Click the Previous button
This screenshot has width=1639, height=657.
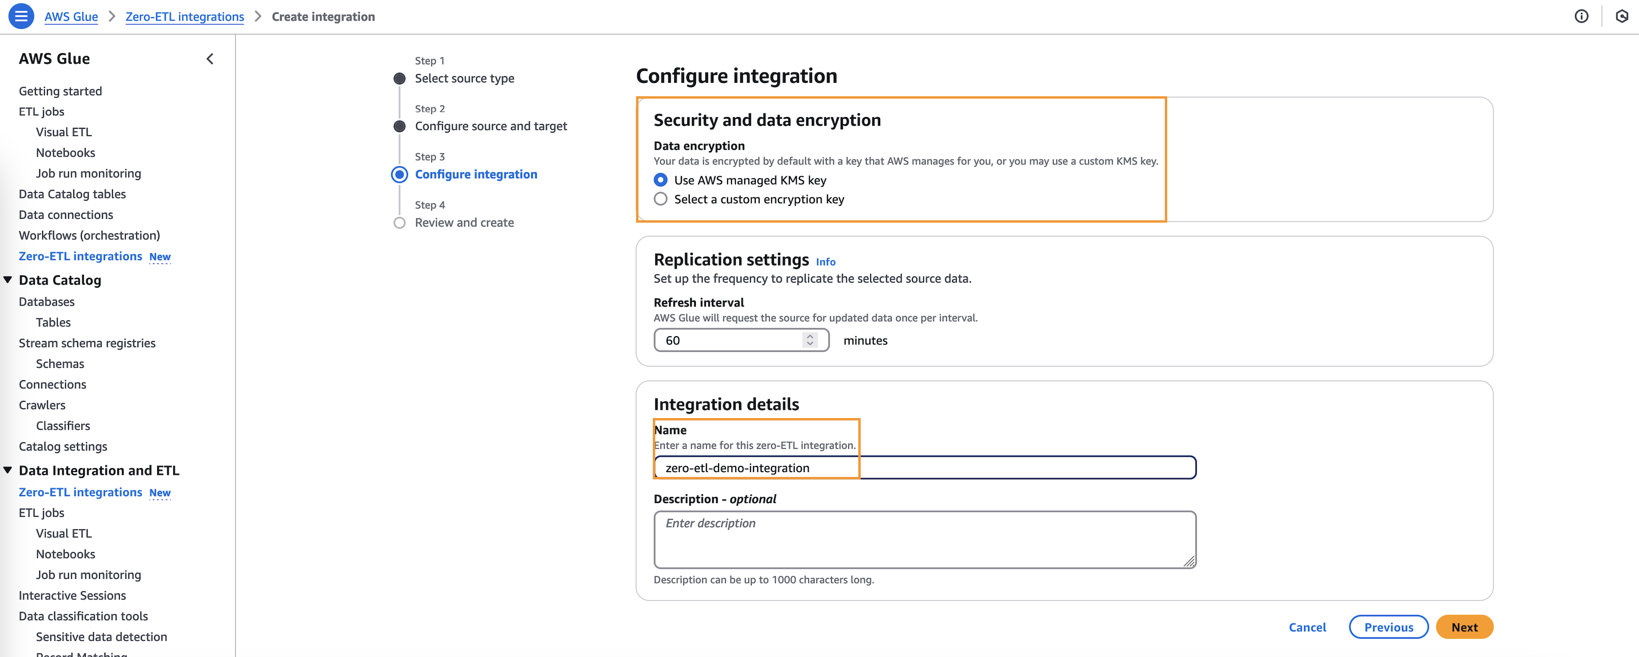click(1389, 627)
